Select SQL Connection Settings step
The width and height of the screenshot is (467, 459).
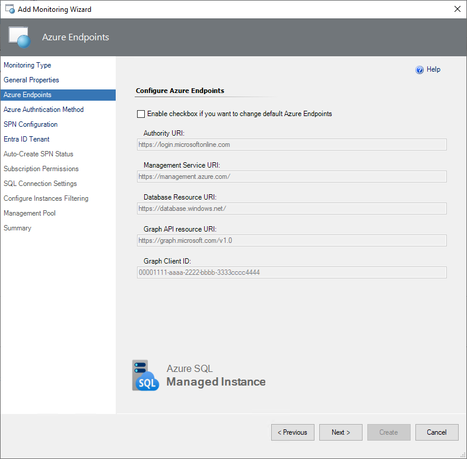click(x=40, y=184)
